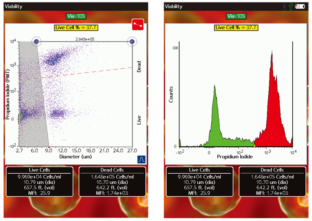Select the right blue gate handle
Viewport: 312px width, 221px height.
[132, 41]
